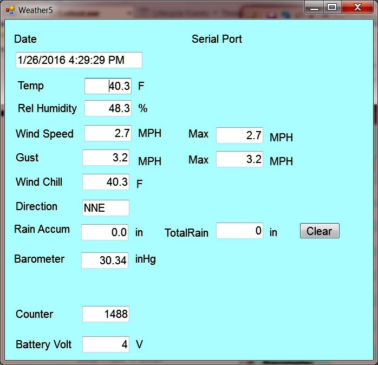Click the Wind Speed field showing 2.7
The image size is (378, 365).
108,133
